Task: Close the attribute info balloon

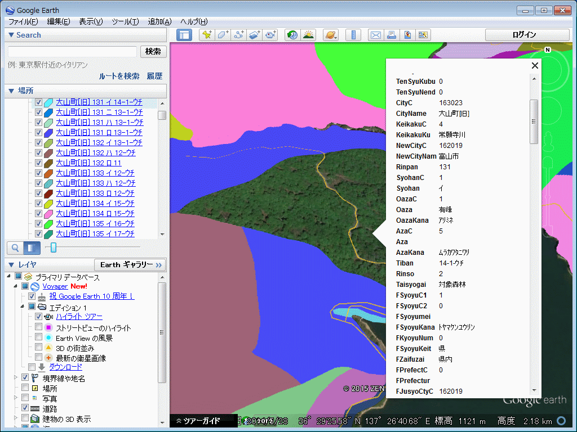Action: click(535, 65)
